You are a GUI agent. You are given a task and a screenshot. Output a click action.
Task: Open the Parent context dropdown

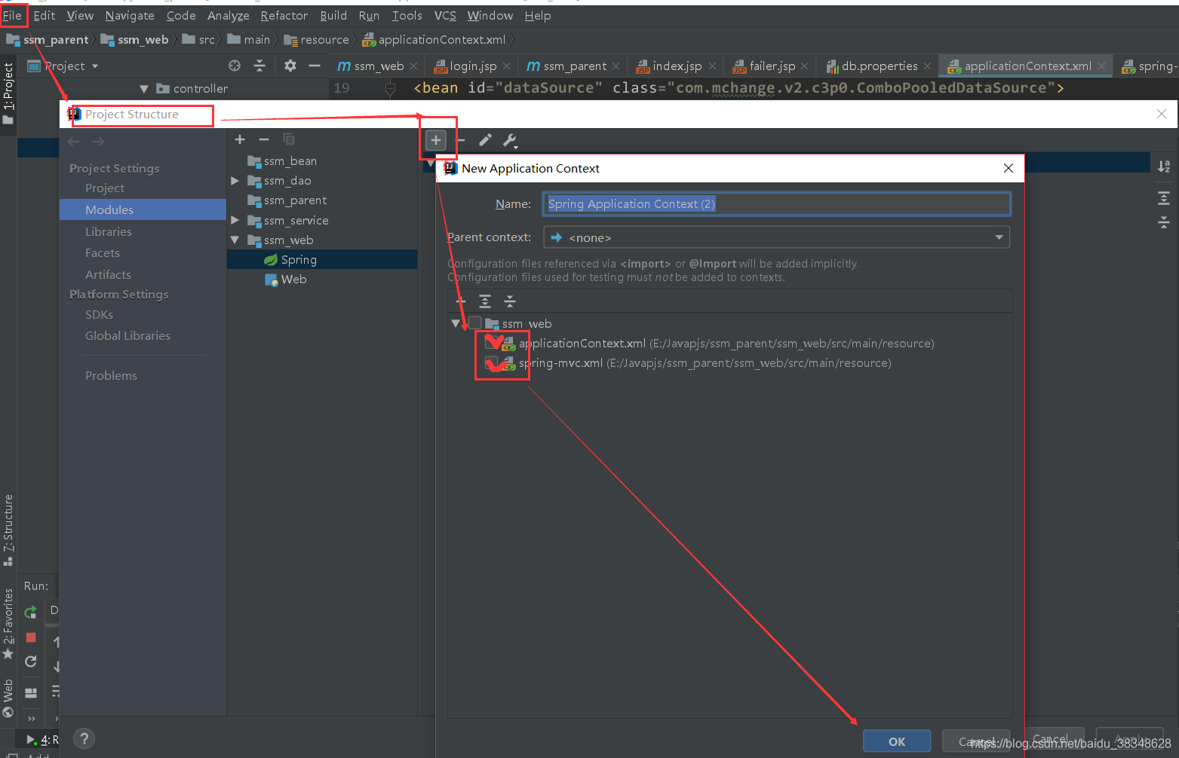[999, 237]
